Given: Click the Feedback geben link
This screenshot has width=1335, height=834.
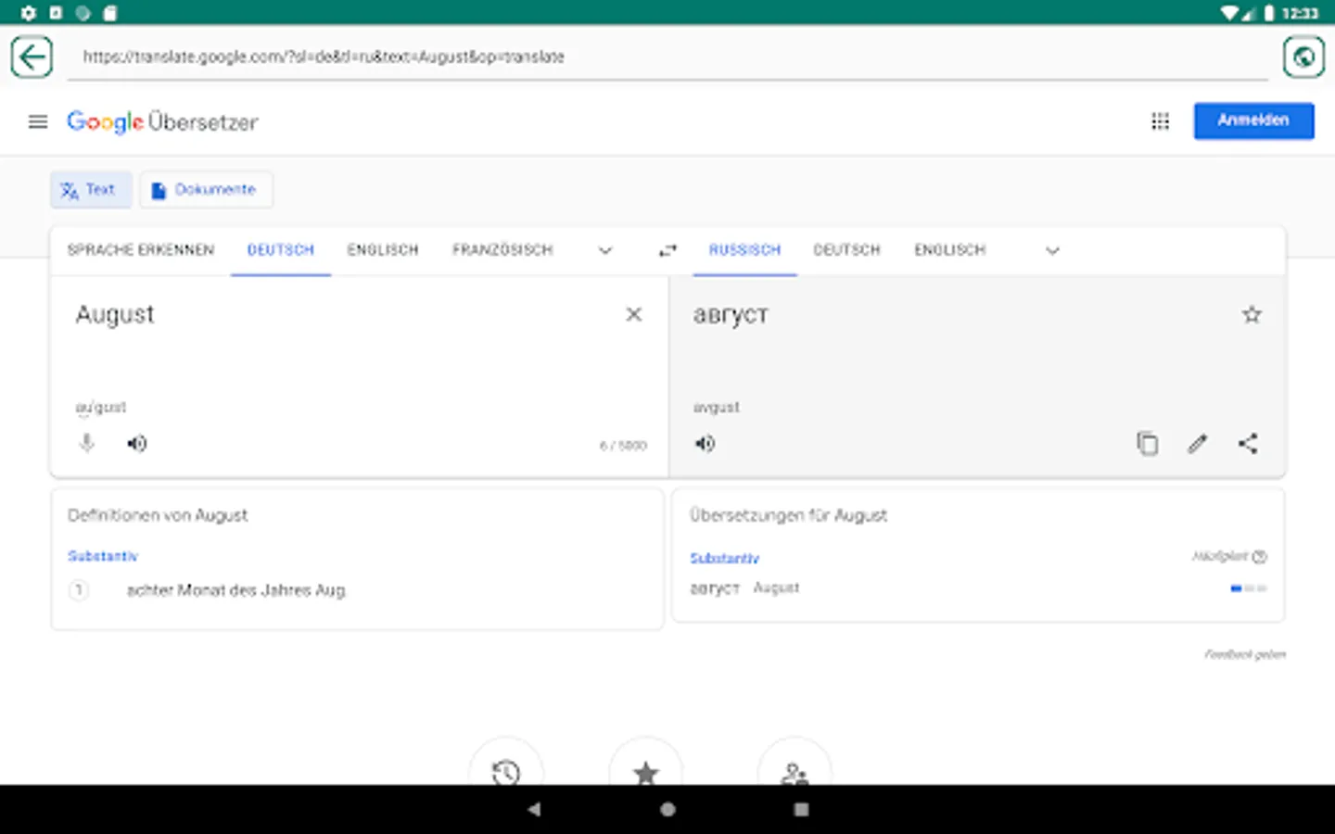Looking at the screenshot, I should point(1245,654).
